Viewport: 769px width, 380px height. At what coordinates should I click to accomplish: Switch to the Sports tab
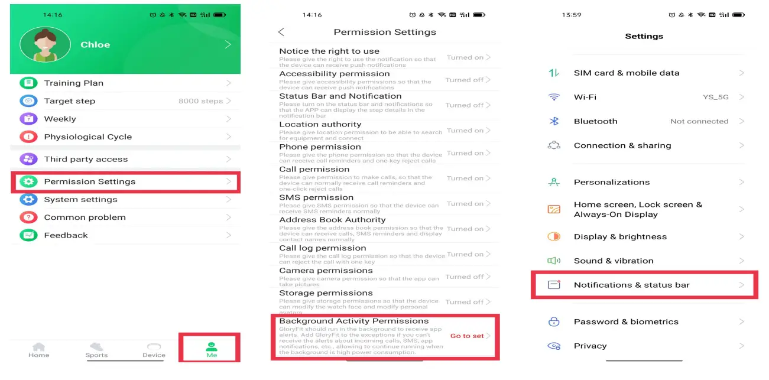96,350
